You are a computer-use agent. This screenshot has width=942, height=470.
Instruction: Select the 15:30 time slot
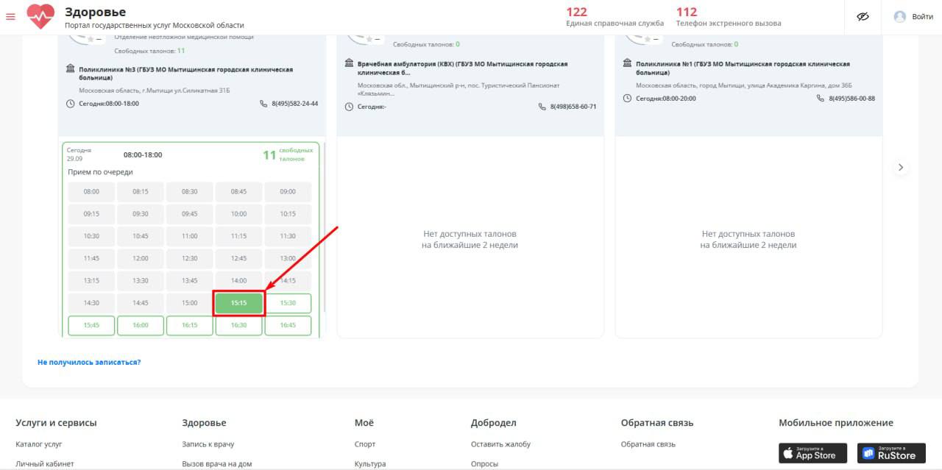(288, 303)
